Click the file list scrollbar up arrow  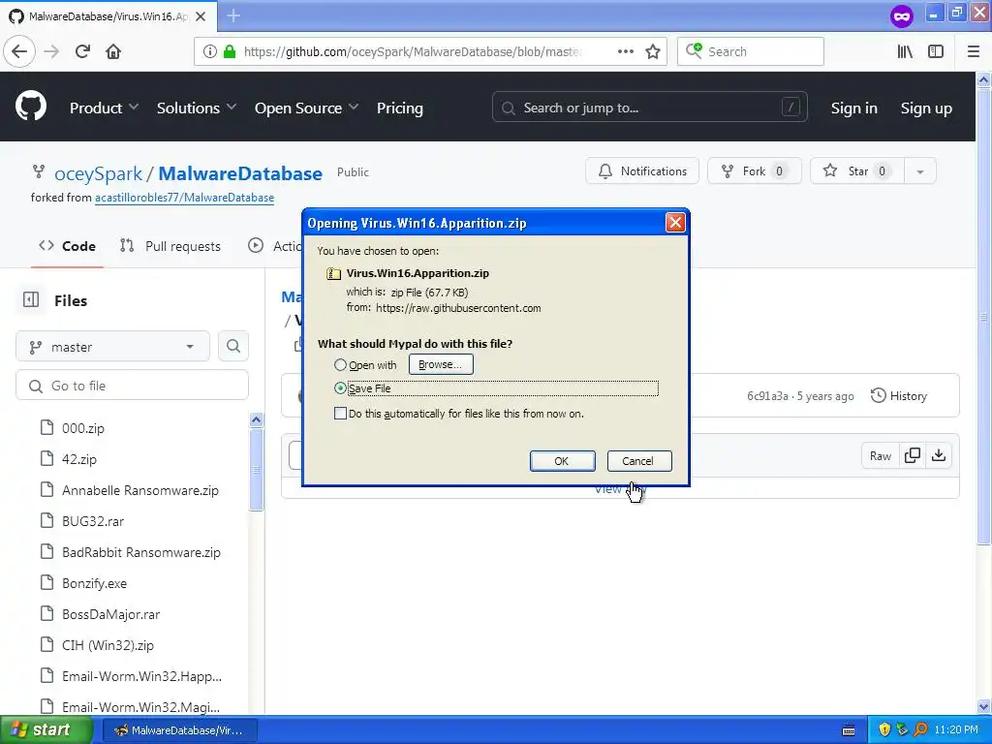click(x=256, y=419)
